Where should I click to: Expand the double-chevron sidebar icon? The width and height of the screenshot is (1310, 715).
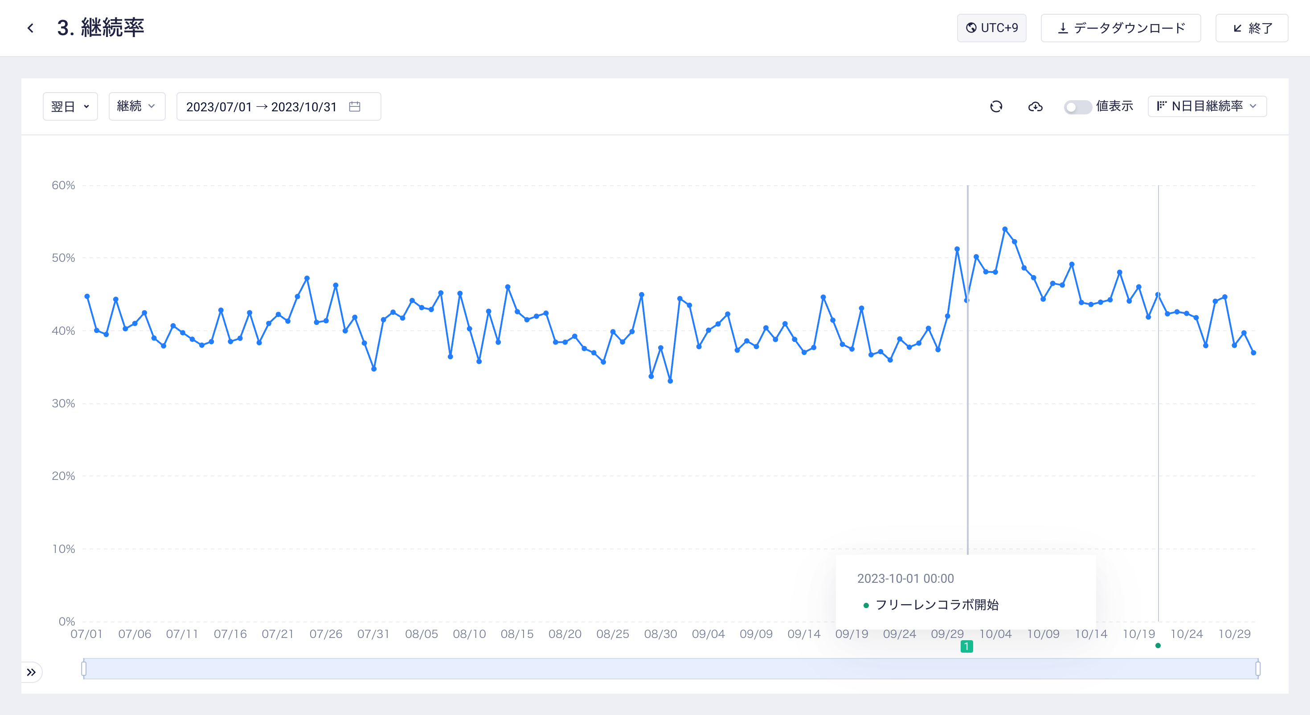31,672
